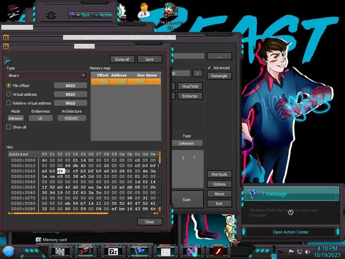Click the Demangle button
Image resolution: width=345 pixels, height=259 pixels.
219,76
